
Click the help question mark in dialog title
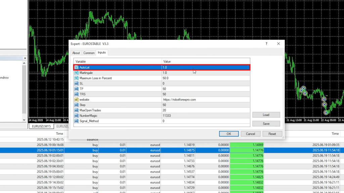266,44
